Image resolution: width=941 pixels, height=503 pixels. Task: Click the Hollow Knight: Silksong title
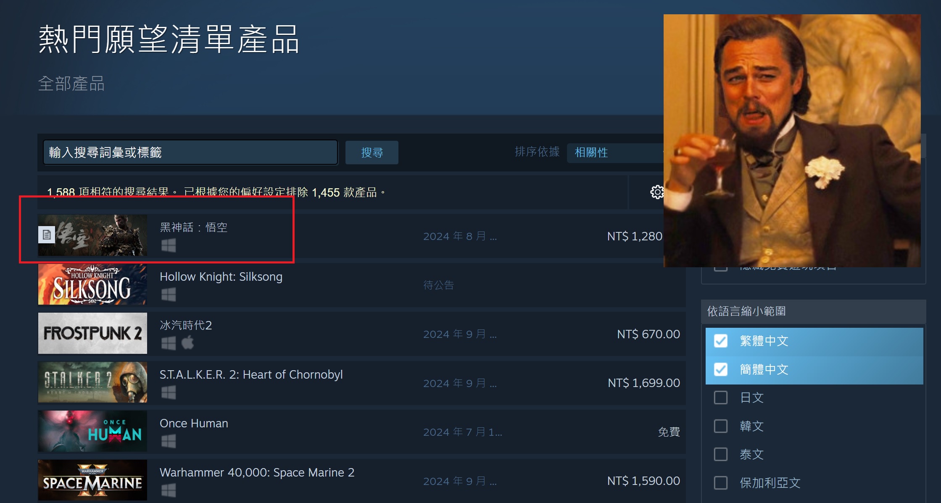click(x=221, y=277)
